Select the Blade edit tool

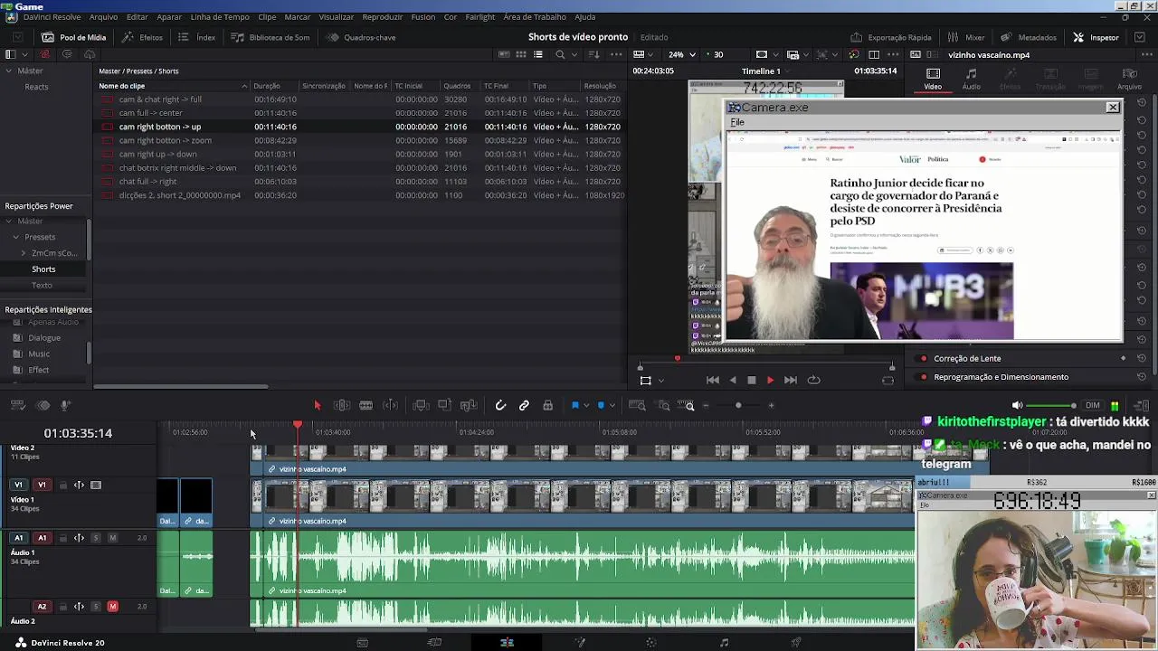coord(365,406)
